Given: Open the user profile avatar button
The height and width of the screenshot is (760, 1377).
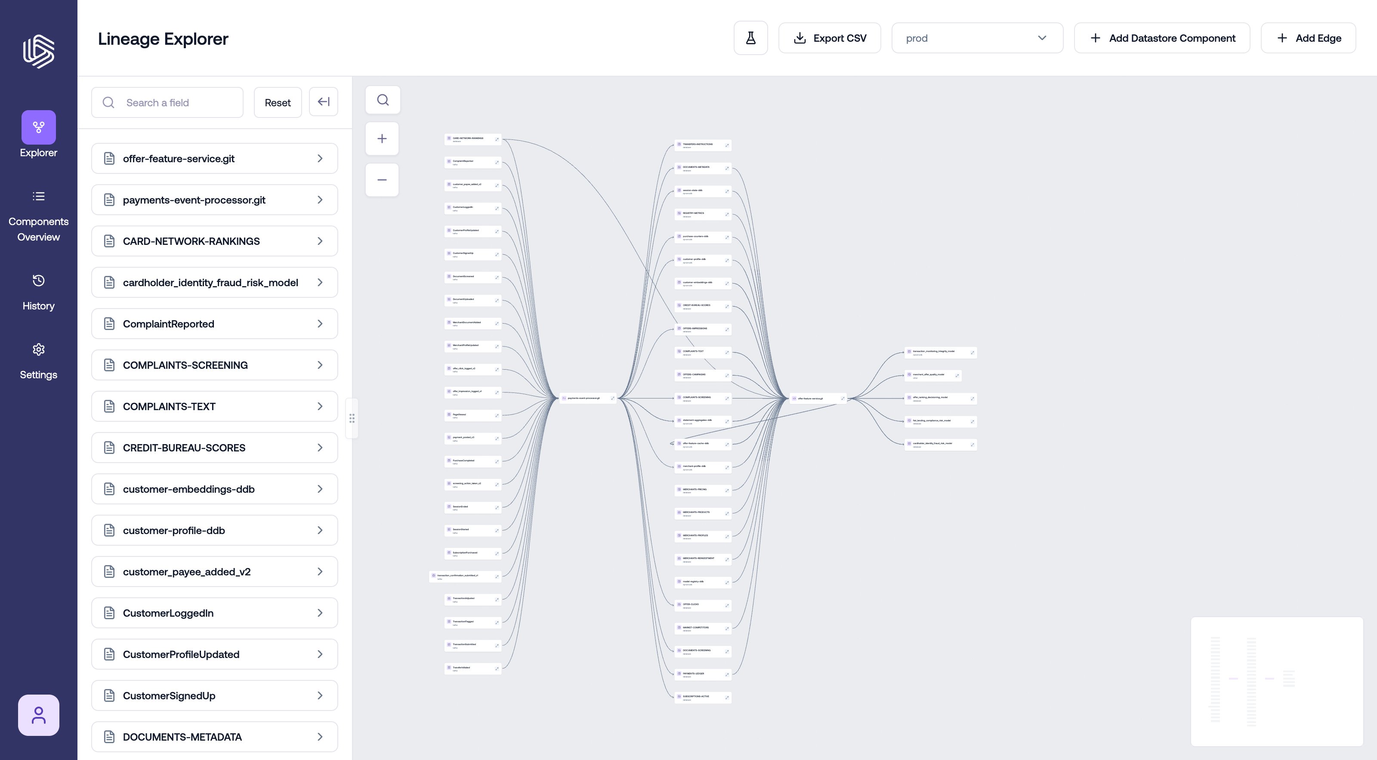Looking at the screenshot, I should click(38, 715).
